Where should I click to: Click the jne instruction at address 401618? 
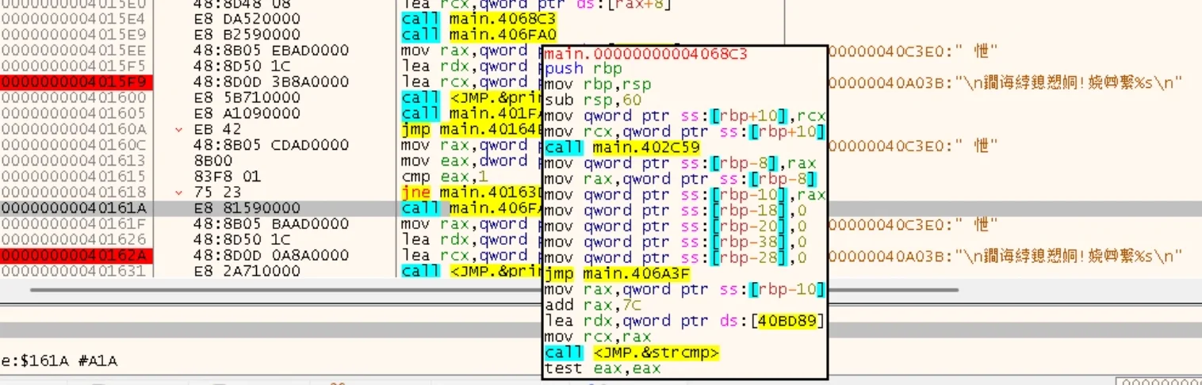(x=471, y=192)
